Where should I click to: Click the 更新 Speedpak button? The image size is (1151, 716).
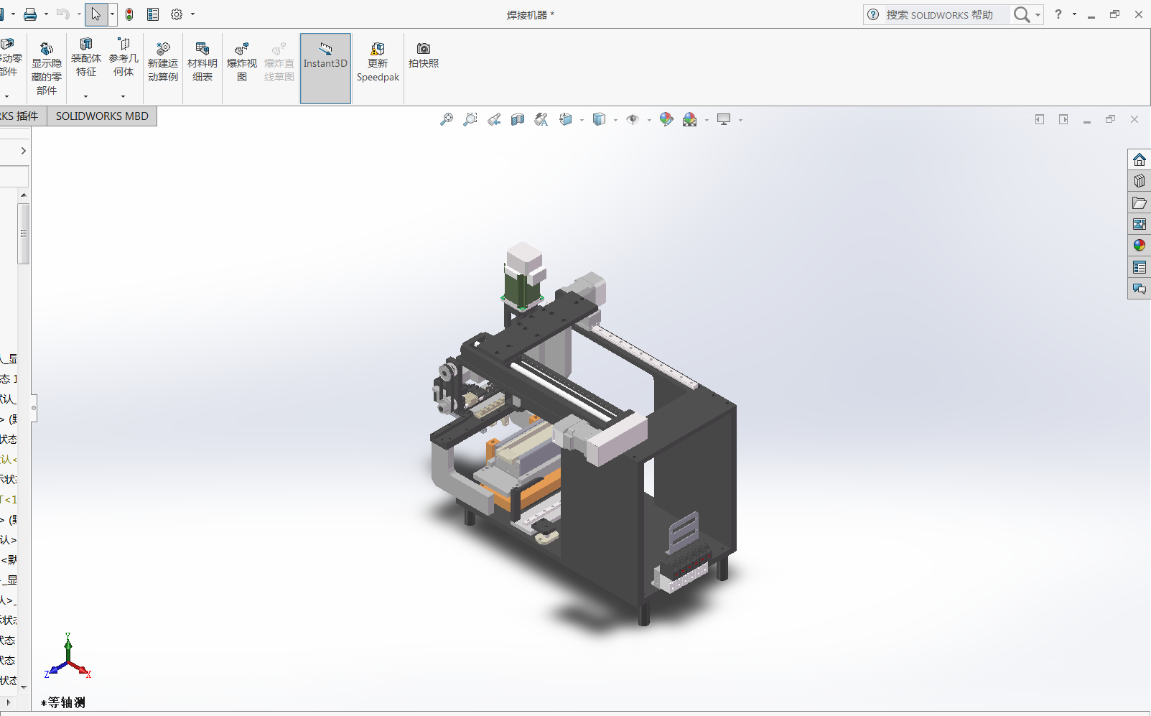pyautogui.click(x=378, y=62)
